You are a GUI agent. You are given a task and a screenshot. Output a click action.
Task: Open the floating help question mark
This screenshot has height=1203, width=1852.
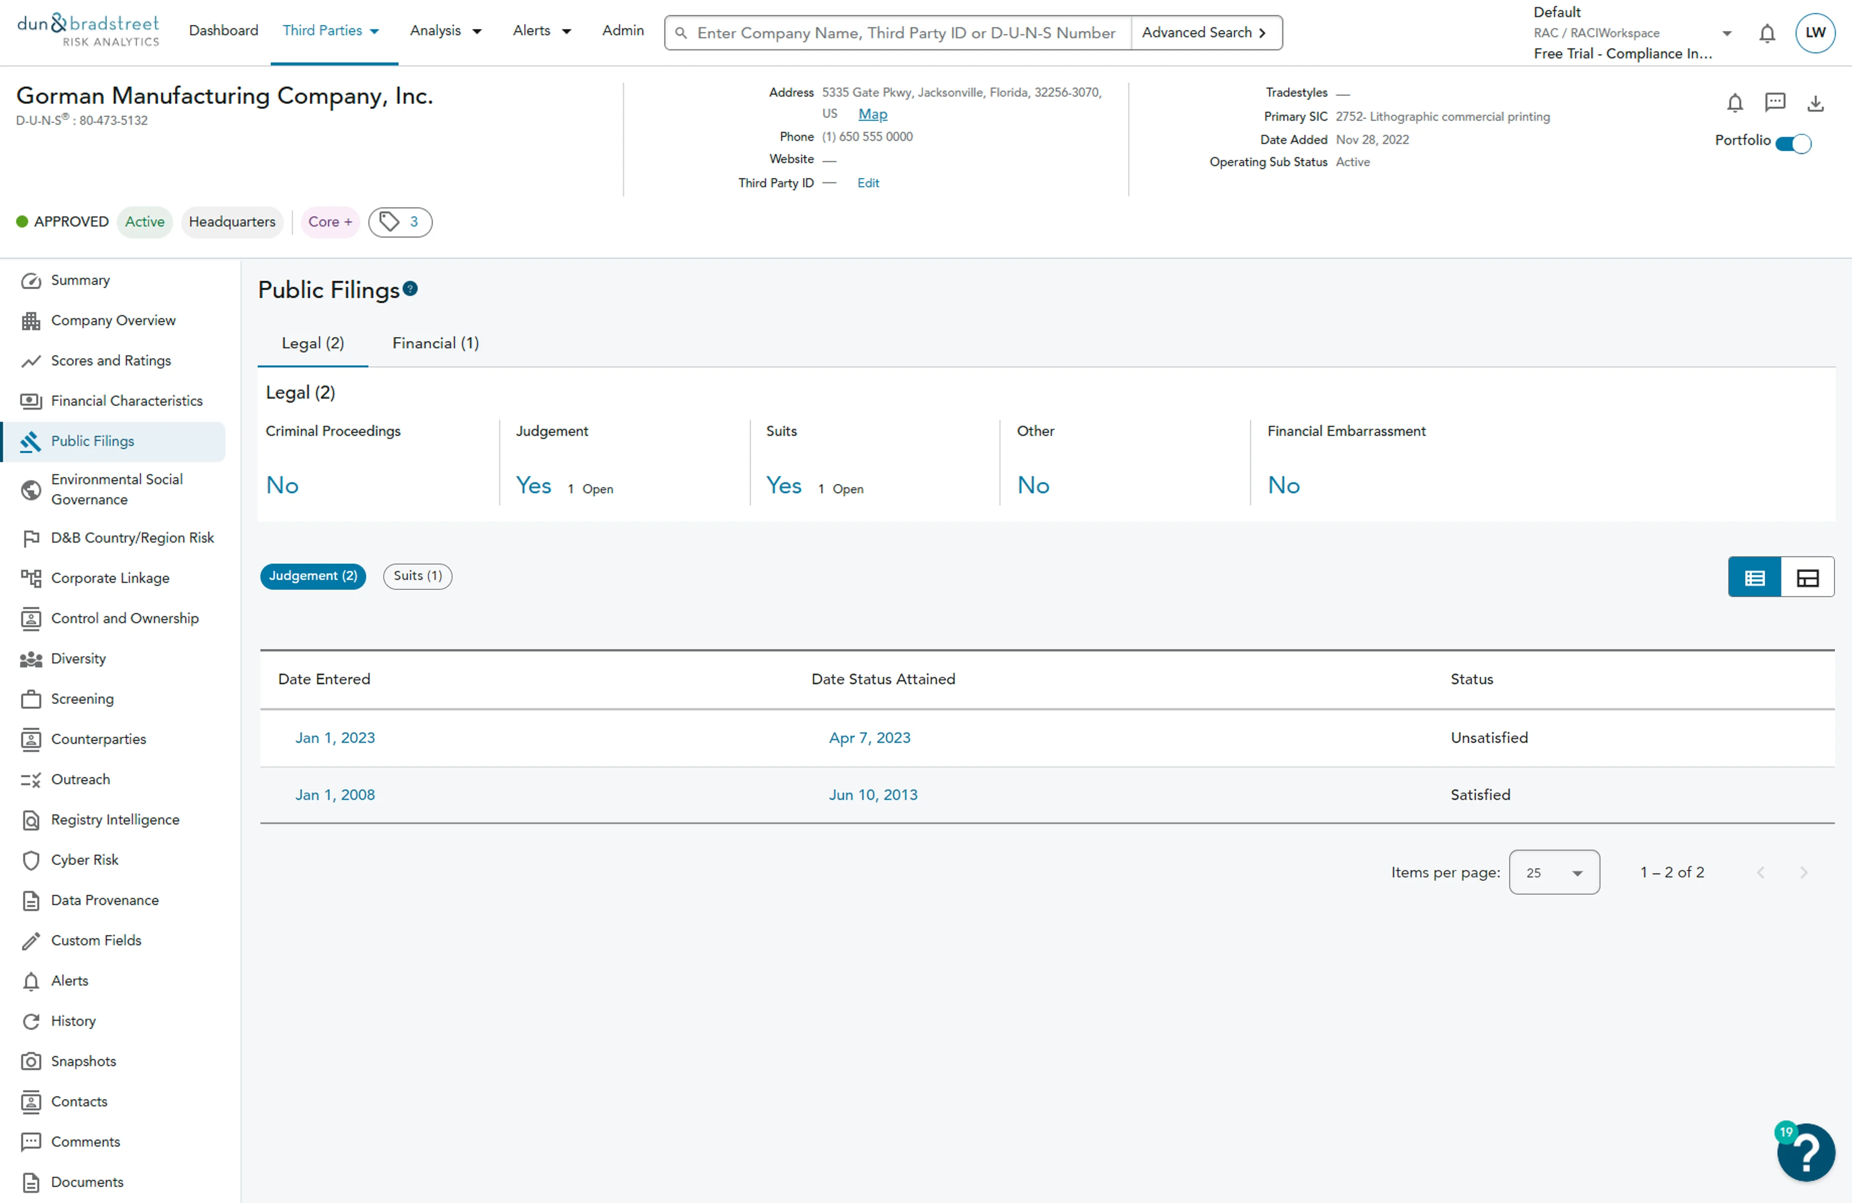[x=1805, y=1152]
